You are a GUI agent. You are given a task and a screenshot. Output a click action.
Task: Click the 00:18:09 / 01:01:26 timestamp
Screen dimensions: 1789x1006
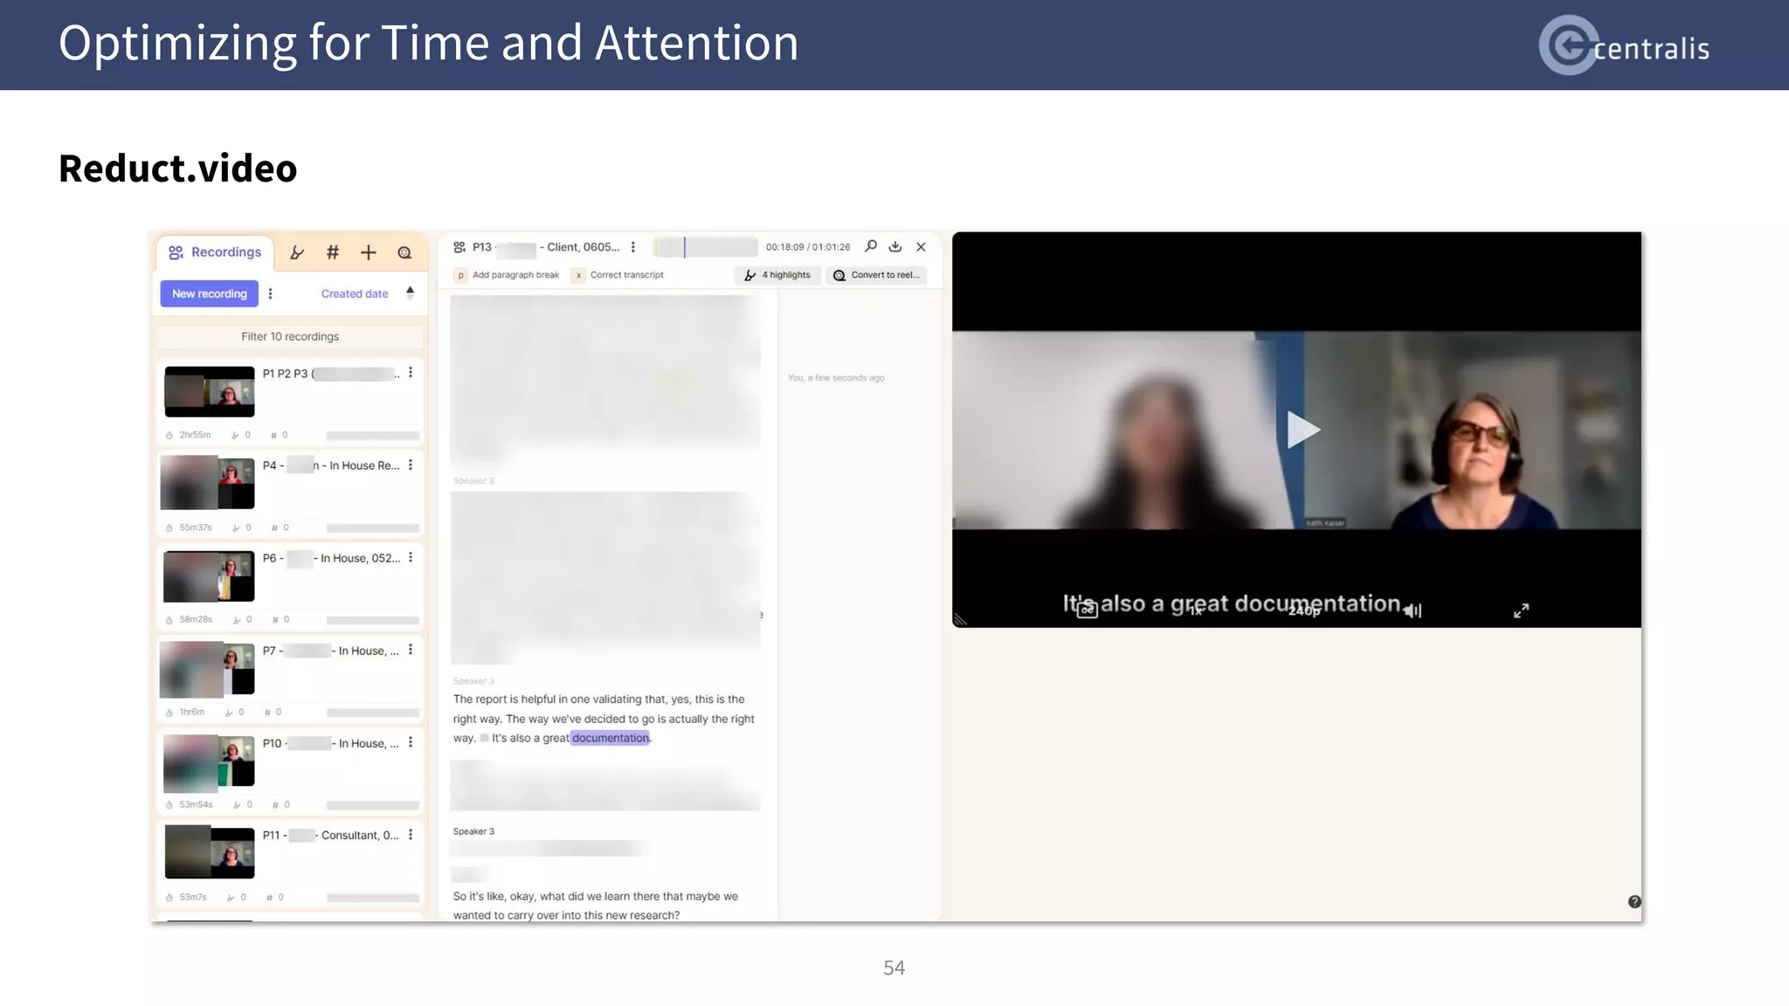coord(808,247)
